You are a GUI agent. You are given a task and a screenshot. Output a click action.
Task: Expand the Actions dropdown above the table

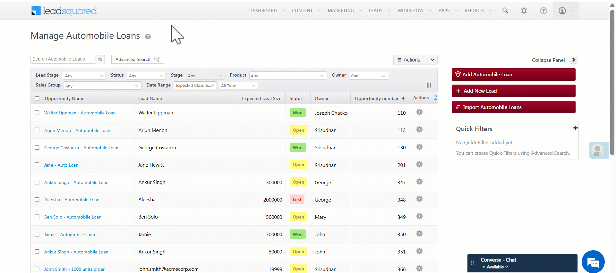pos(415,60)
